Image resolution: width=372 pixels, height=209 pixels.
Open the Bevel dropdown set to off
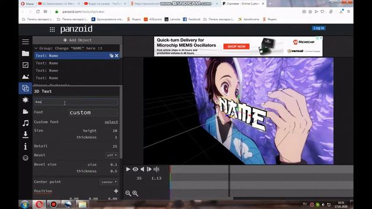(x=112, y=155)
